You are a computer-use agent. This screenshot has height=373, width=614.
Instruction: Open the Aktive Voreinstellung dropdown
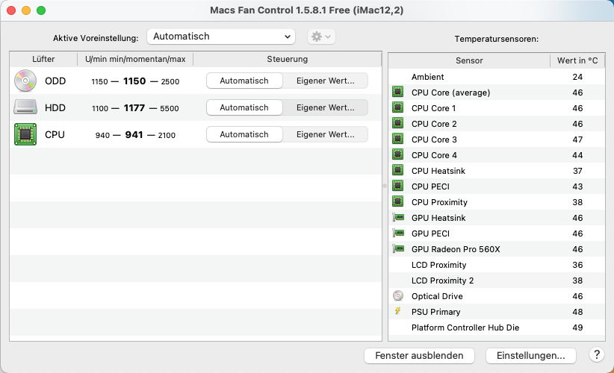tap(221, 37)
